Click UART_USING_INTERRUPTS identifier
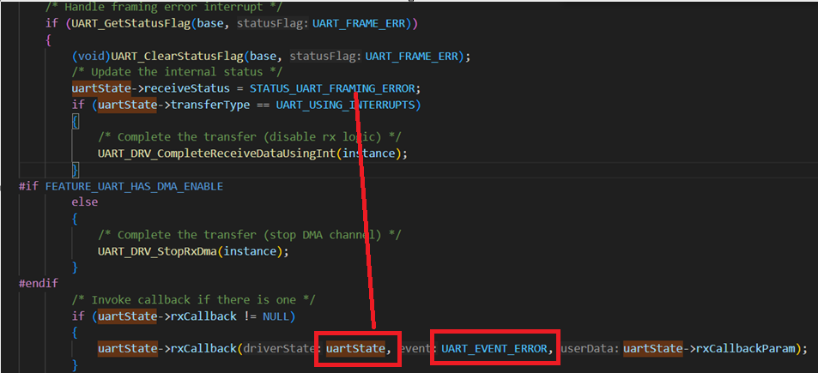Screen dimensions: 818x373 (345, 105)
